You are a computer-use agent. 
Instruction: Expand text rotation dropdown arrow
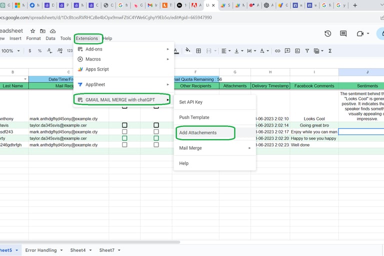click(267, 51)
